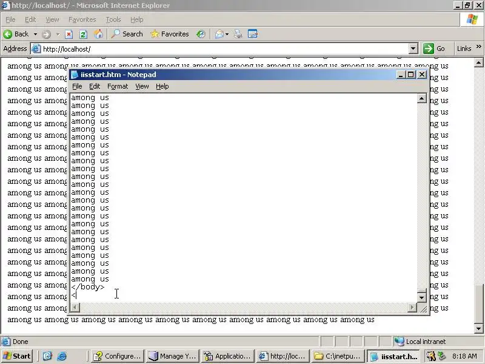485x364 pixels.
Task: Open the Notepad Help menu
Action: click(x=162, y=86)
